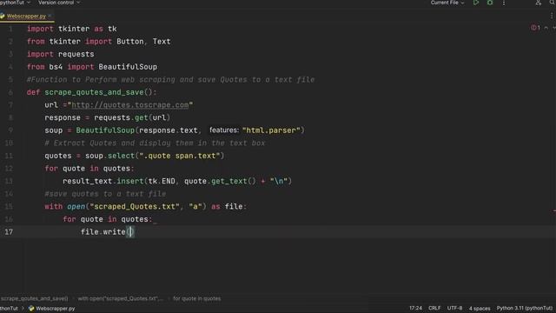The width and height of the screenshot is (556, 313).
Task: Click the ".quote span.text" selector string
Action: tap(180, 156)
